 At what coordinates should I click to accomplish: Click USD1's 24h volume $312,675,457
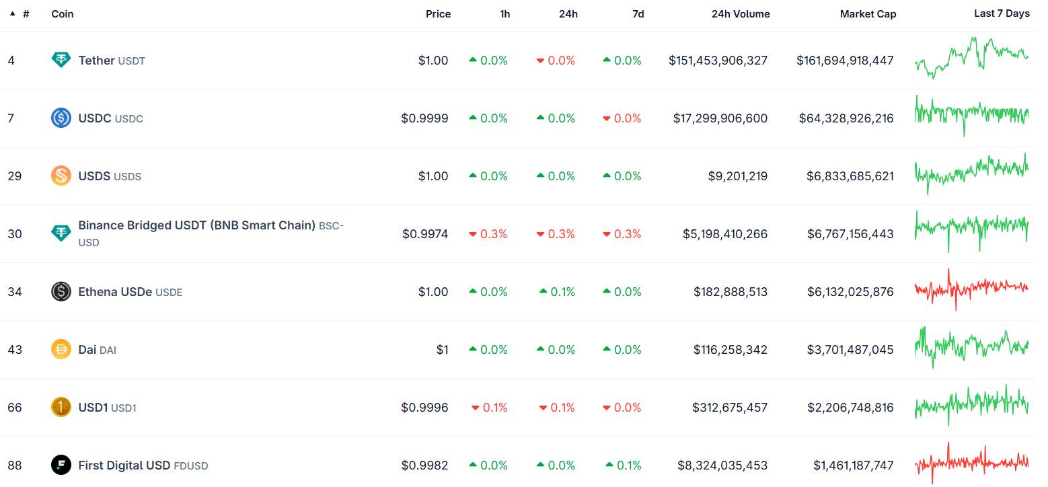[730, 408]
